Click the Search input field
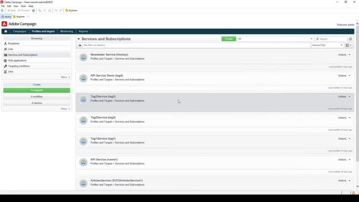 tap(331, 39)
